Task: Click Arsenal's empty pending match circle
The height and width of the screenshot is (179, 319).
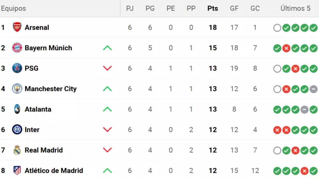Action: tap(277, 28)
